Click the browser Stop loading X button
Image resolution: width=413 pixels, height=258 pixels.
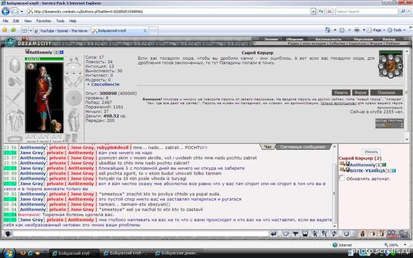coord(329,11)
